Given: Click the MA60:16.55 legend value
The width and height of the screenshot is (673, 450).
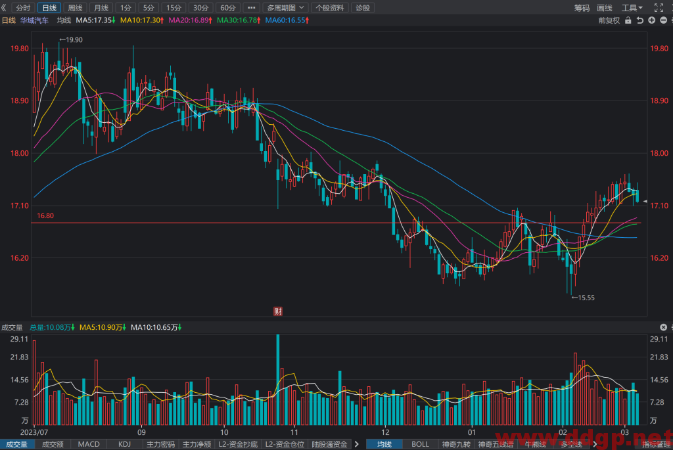Looking at the screenshot, I should point(287,20).
